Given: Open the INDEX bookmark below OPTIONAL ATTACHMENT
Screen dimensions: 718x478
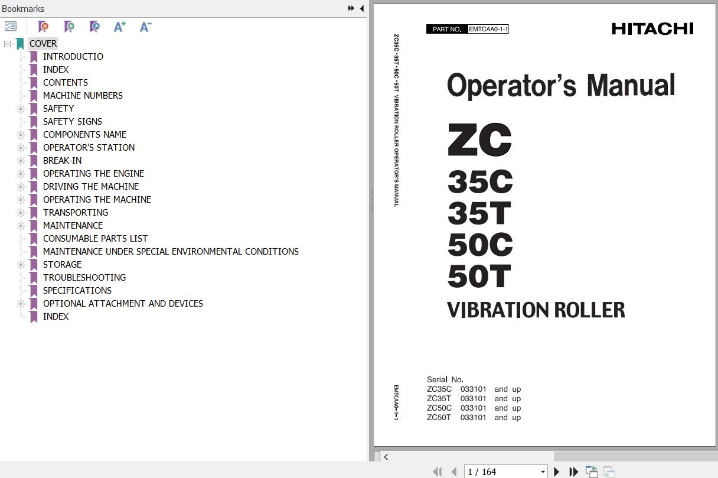Looking at the screenshot, I should coord(56,317).
